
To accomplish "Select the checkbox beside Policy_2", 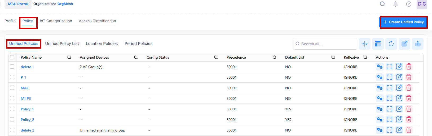I will [x=12, y=119].
